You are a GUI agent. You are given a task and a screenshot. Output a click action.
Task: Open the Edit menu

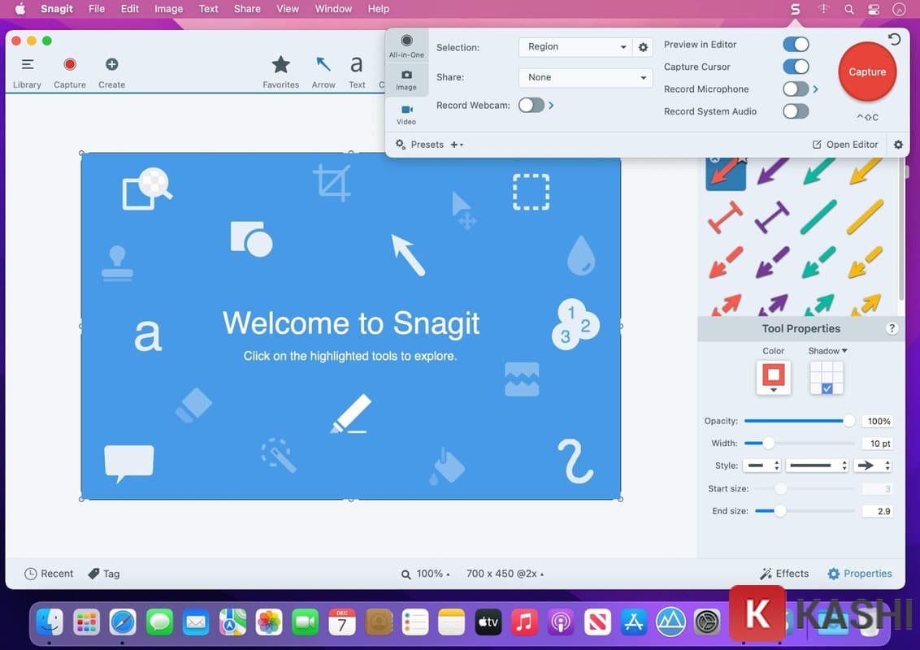130,9
